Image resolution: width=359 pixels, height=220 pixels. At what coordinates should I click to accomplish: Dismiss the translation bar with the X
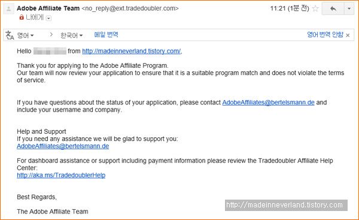348,35
